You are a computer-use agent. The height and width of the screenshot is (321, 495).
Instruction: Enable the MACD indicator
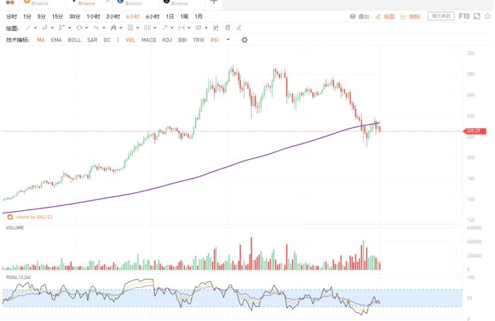(149, 40)
